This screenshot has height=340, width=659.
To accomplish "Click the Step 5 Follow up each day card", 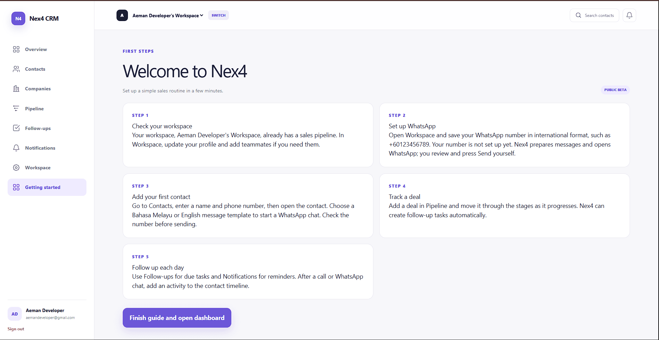I will (248, 271).
